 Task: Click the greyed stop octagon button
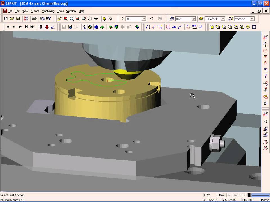(160, 19)
